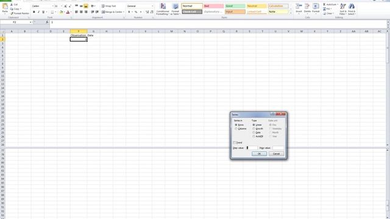This screenshot has width=390, height=219.
Task: Open the Format cells menu
Action: pyautogui.click(x=316, y=9)
